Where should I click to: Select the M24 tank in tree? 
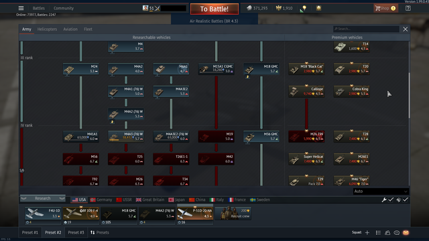click(x=80, y=69)
